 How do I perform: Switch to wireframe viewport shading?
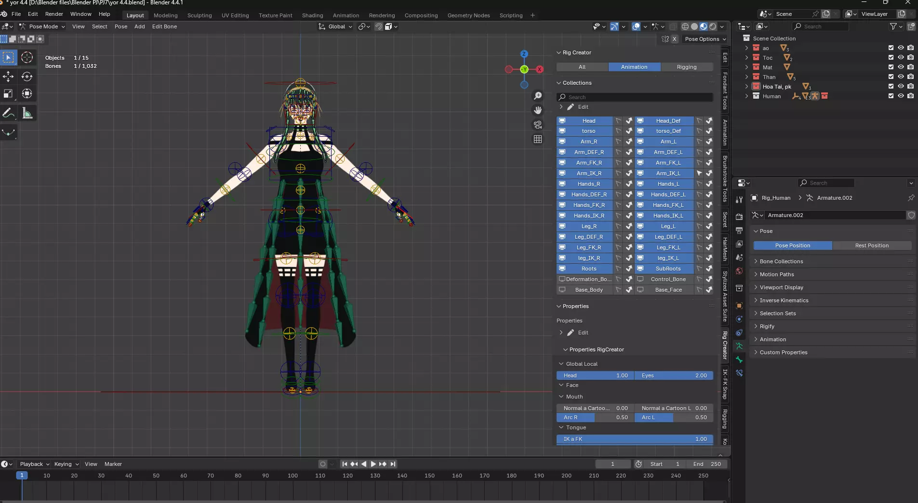coord(685,26)
